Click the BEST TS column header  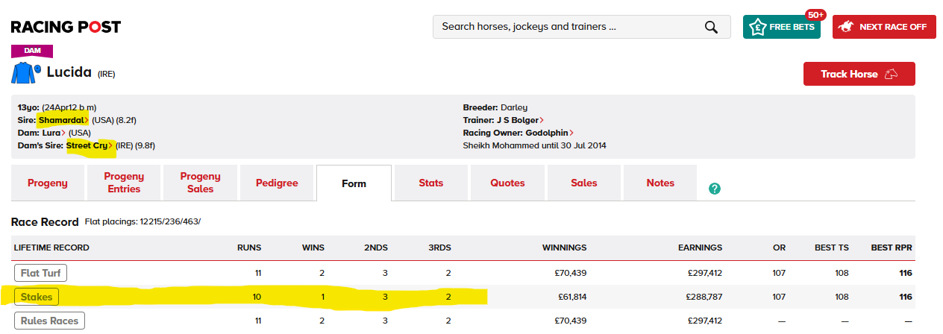click(x=832, y=248)
